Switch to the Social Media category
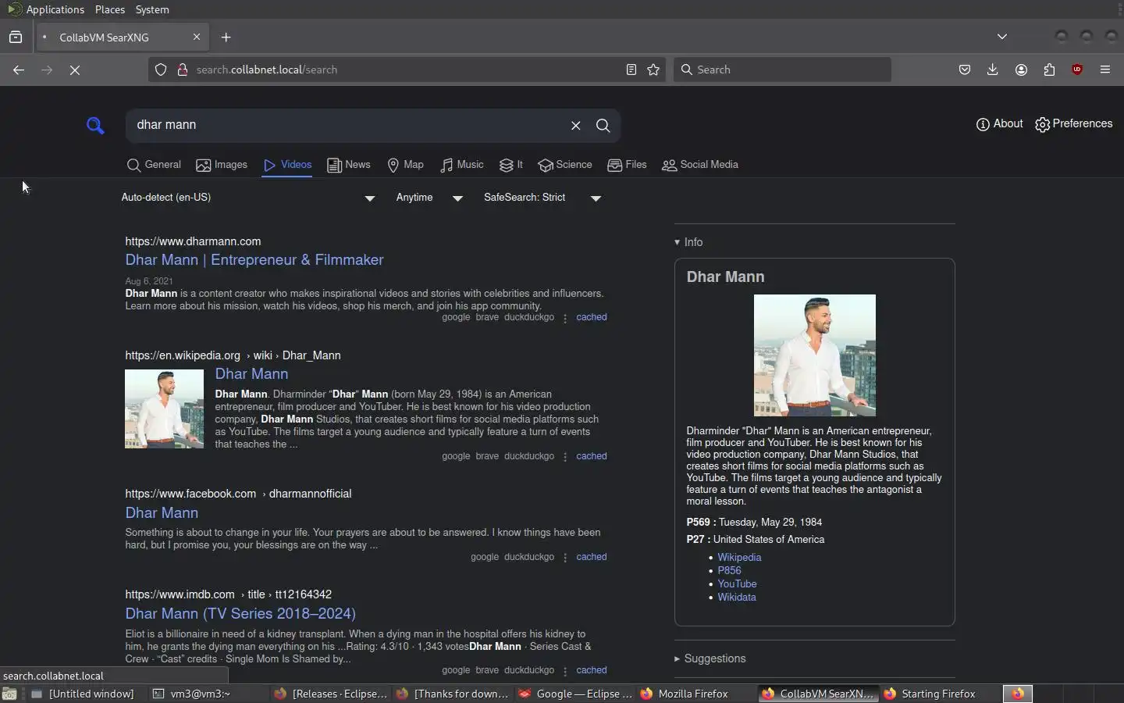 [x=700, y=165]
